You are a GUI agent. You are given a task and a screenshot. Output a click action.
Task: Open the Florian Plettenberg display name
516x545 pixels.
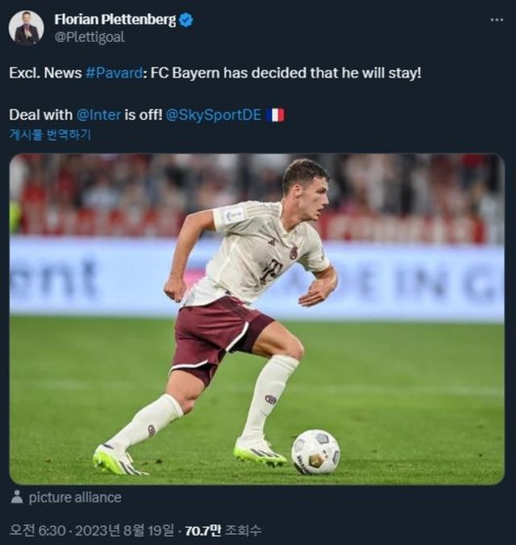click(114, 20)
